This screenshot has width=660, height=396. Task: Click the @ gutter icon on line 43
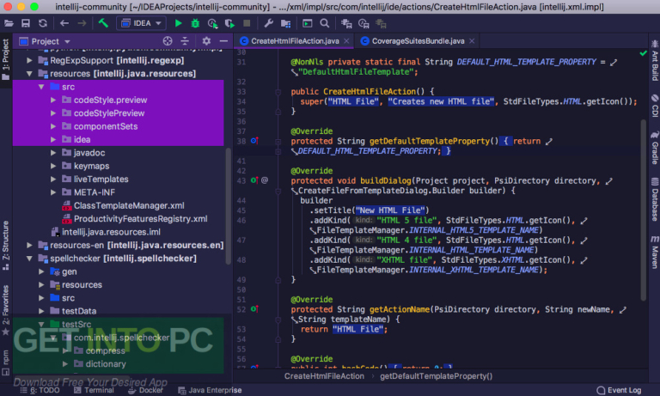tap(265, 180)
